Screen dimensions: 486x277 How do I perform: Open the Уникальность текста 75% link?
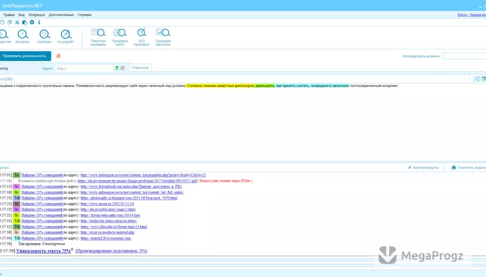[43, 251]
